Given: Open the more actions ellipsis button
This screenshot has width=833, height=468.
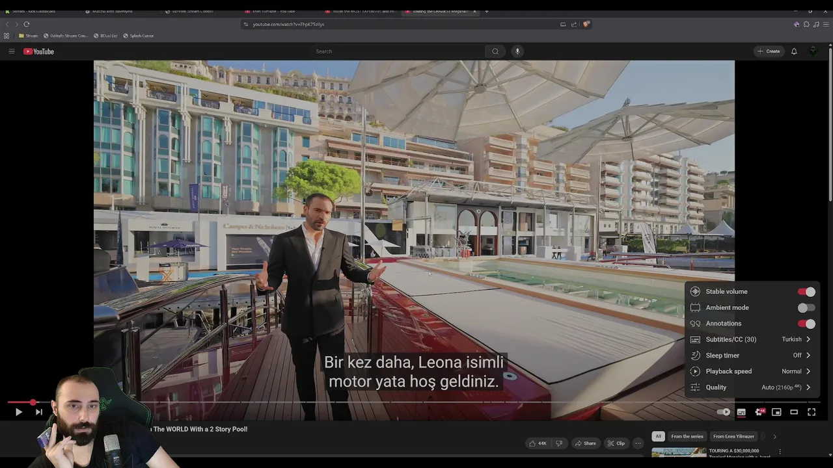Looking at the screenshot, I should 638,443.
